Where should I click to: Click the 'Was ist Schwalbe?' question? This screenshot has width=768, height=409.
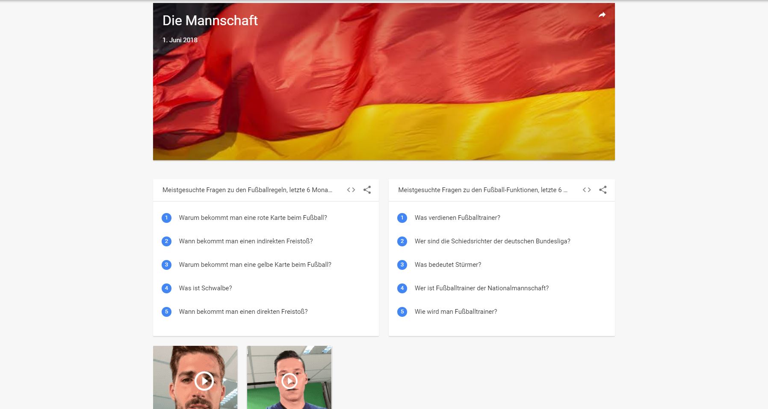tap(205, 288)
